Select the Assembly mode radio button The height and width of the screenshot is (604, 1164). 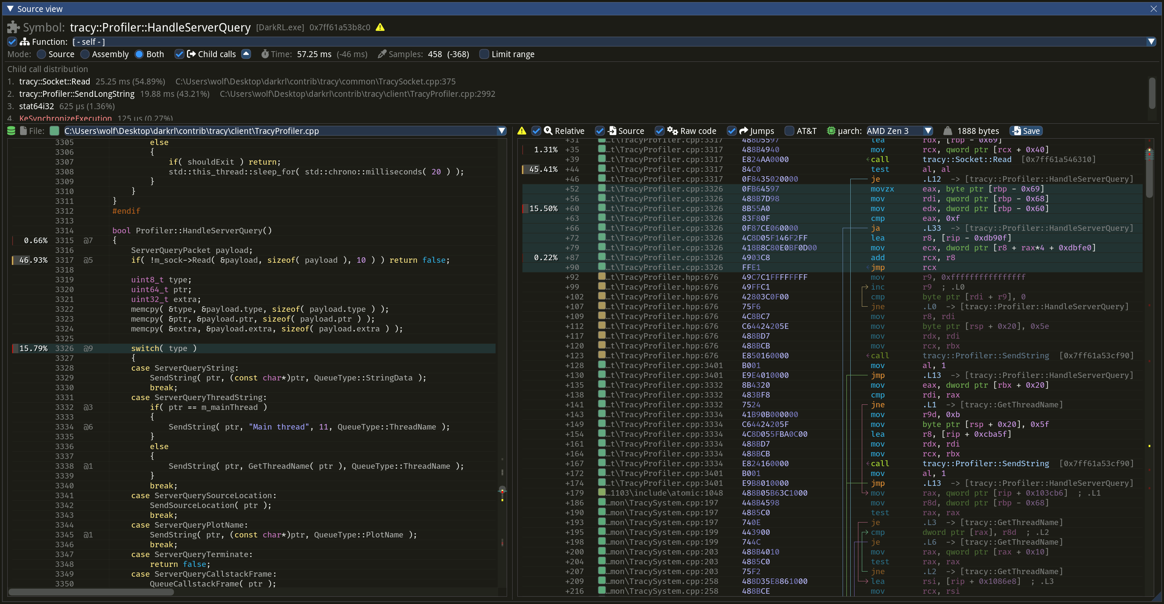pyautogui.click(x=85, y=54)
